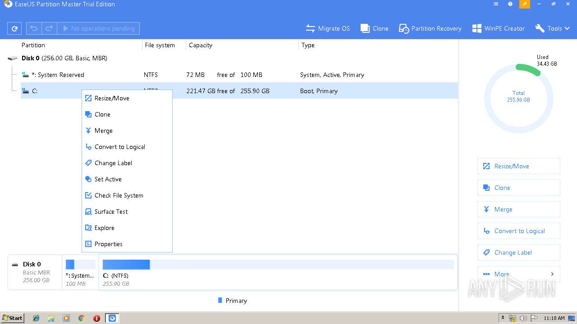This screenshot has width=577, height=324.
Task: Click the redo arrow button
Action: (x=49, y=28)
